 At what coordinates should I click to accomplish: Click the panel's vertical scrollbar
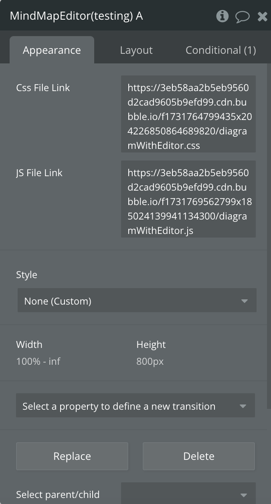coord(269,236)
